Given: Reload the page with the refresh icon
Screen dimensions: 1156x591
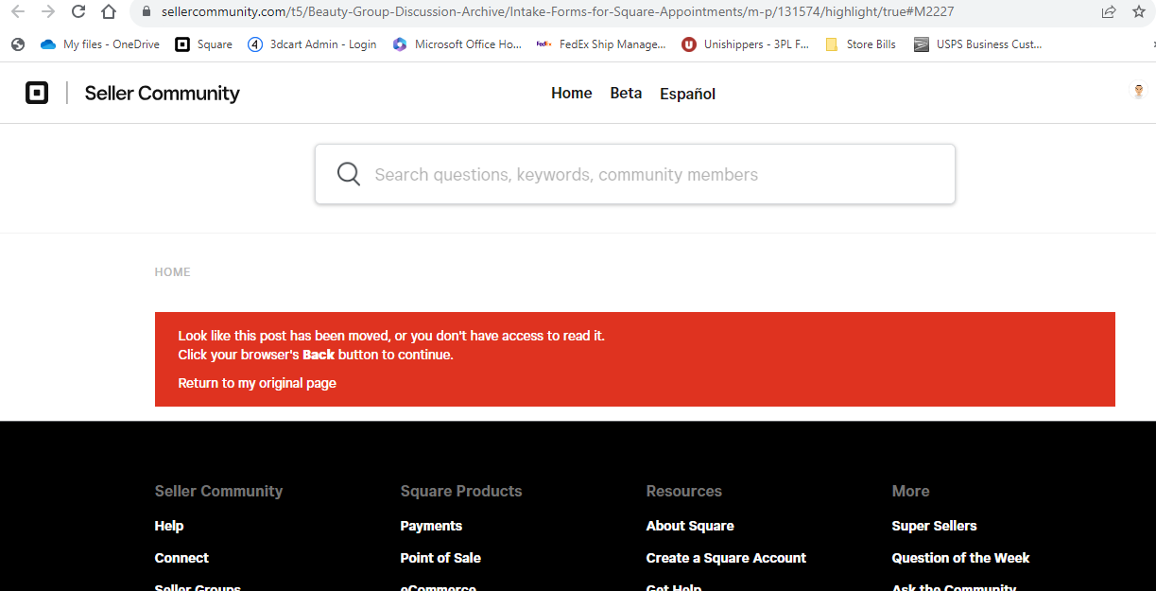Looking at the screenshot, I should pos(78,13).
